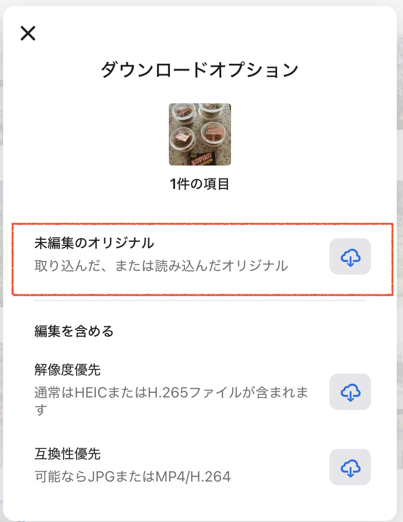Image resolution: width=403 pixels, height=522 pixels.
Task: Click the 解像度優先 cloud download icon
Action: tap(350, 392)
